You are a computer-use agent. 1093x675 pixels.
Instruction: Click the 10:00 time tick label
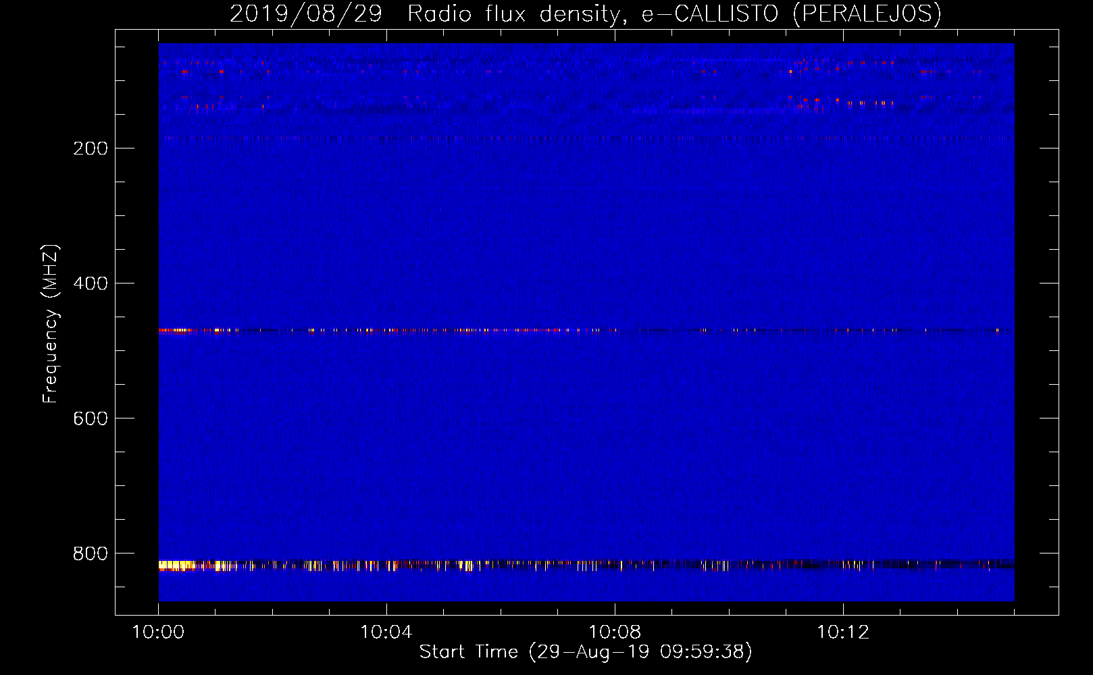click(158, 632)
